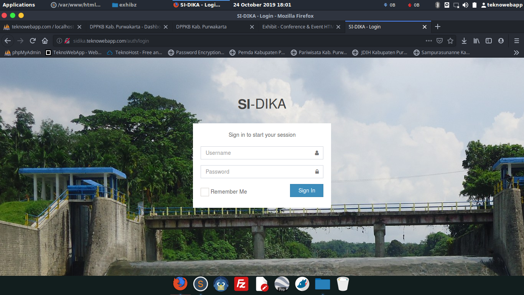
Task: Show the Applications menu
Action: pyautogui.click(x=19, y=5)
